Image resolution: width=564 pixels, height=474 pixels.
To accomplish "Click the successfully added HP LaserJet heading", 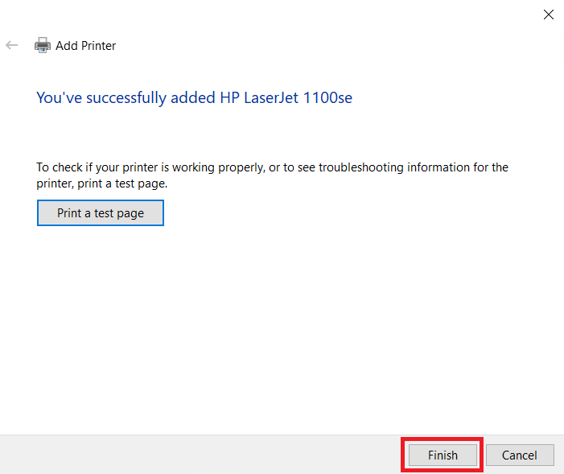I will tap(194, 98).
